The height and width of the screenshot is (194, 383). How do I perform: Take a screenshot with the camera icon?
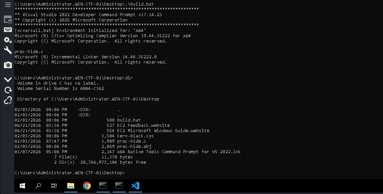(8, 65)
